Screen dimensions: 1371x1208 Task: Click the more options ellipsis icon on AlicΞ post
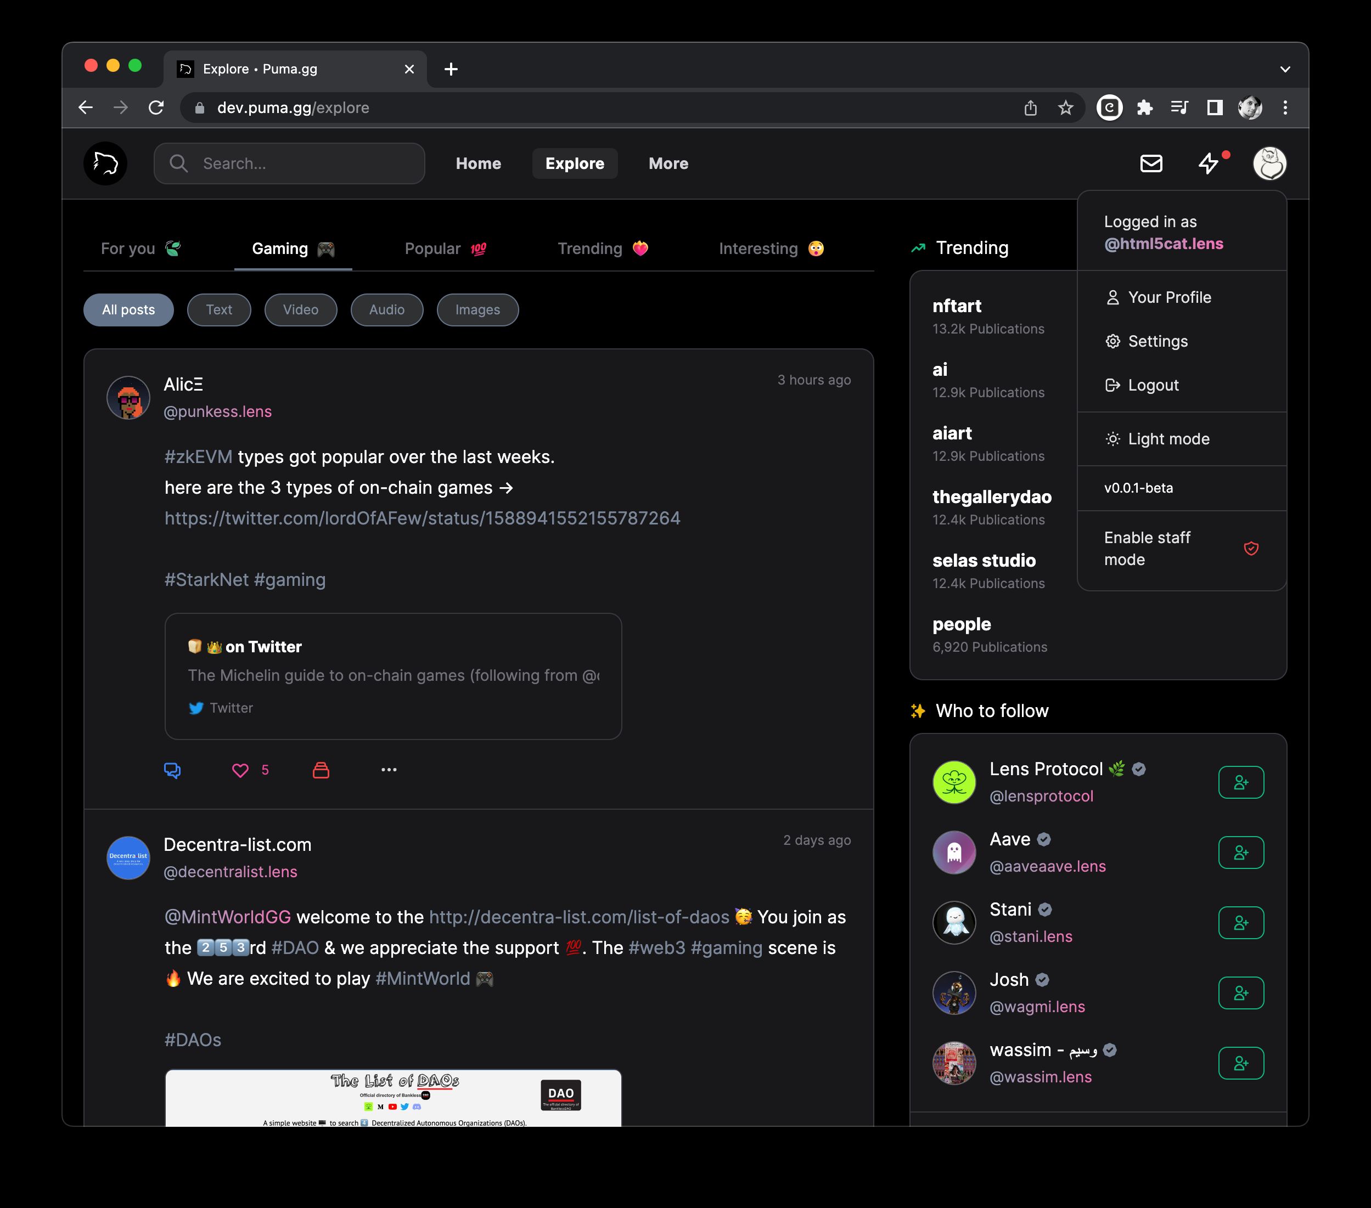click(387, 770)
